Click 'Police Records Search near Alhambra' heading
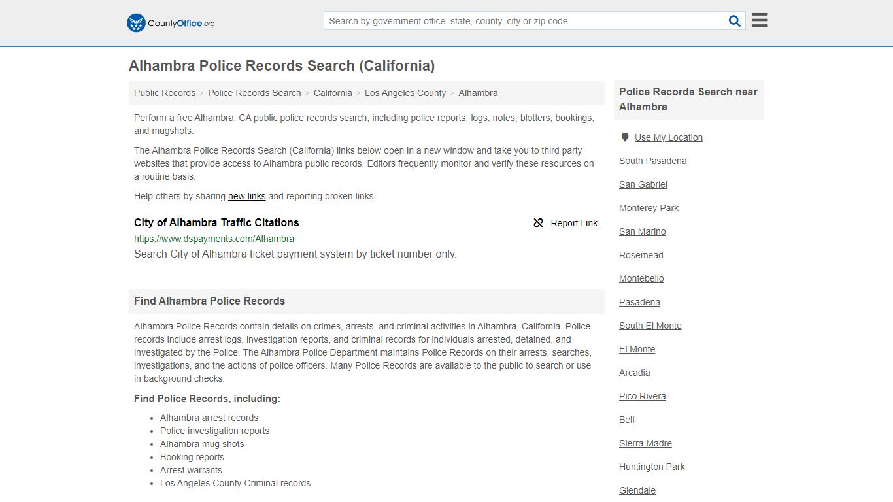Image resolution: width=893 pixels, height=502 pixels. coord(688,99)
